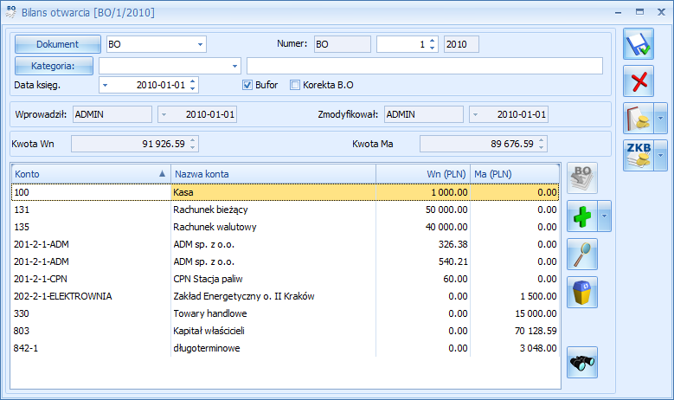Image resolution: width=674 pixels, height=400 pixels.
Task: Click the BO window title icon
Action: 10,12
